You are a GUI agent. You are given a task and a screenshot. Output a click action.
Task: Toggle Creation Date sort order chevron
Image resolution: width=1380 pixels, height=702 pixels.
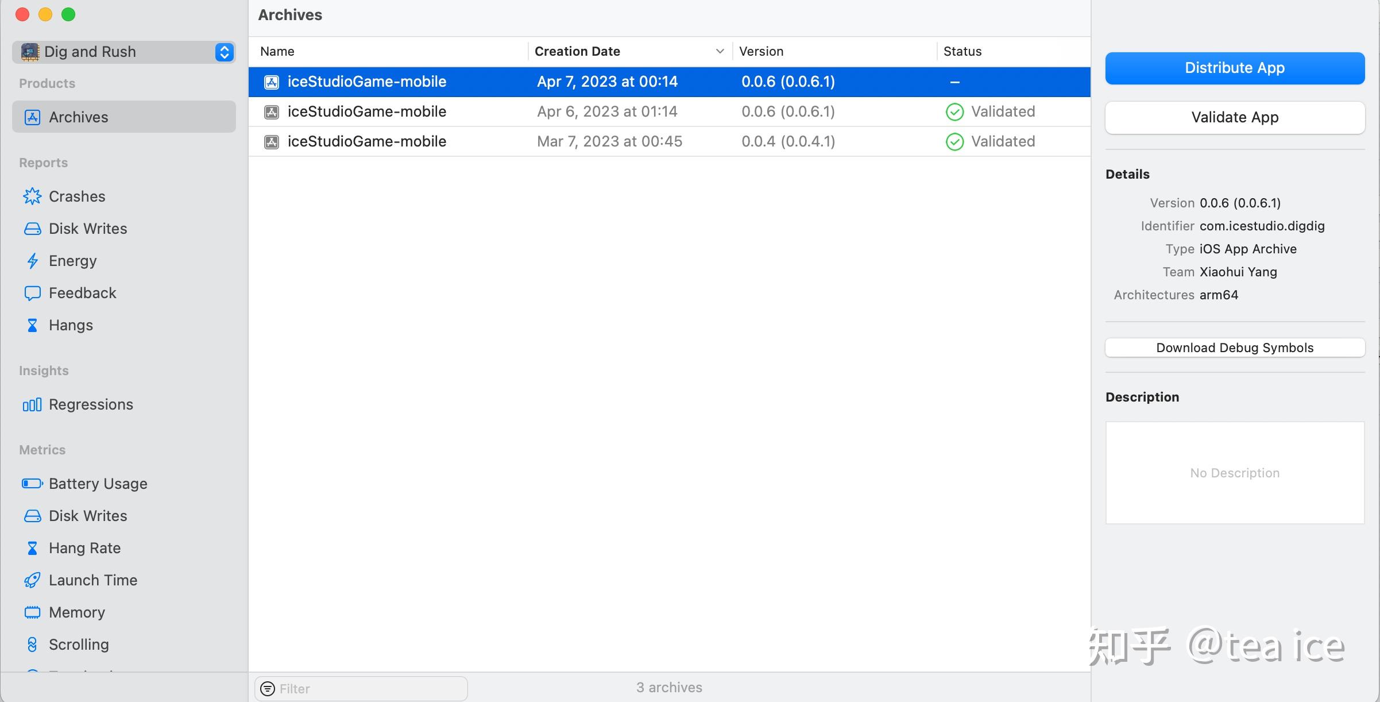720,51
